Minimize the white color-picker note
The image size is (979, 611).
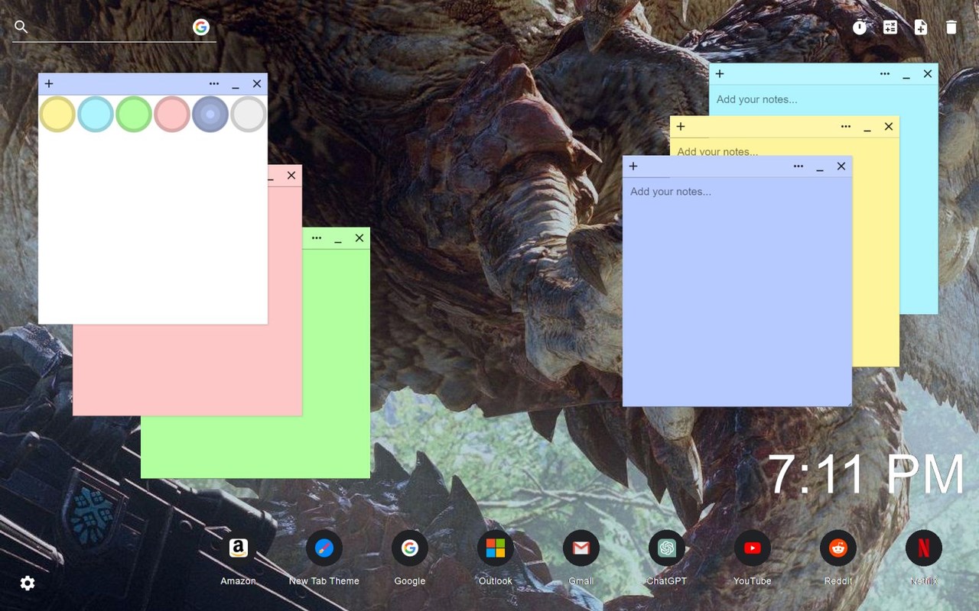coord(236,86)
